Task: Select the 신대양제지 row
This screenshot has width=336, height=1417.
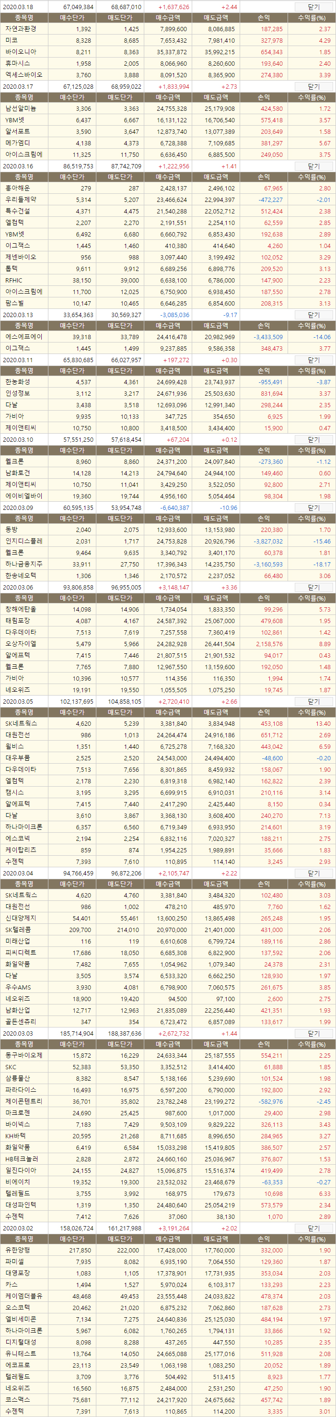Action: point(21,918)
